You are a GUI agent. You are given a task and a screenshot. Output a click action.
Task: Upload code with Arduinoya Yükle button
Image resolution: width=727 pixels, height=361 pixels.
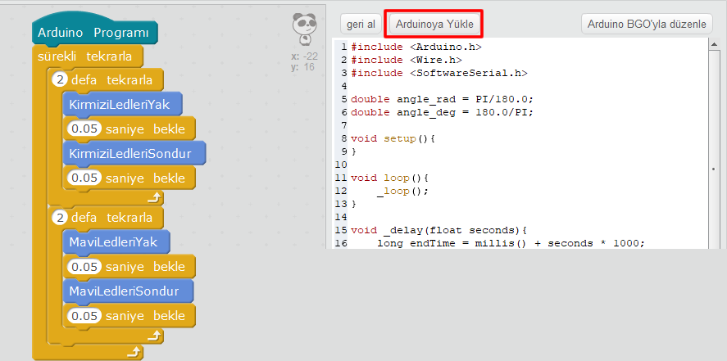(x=434, y=24)
